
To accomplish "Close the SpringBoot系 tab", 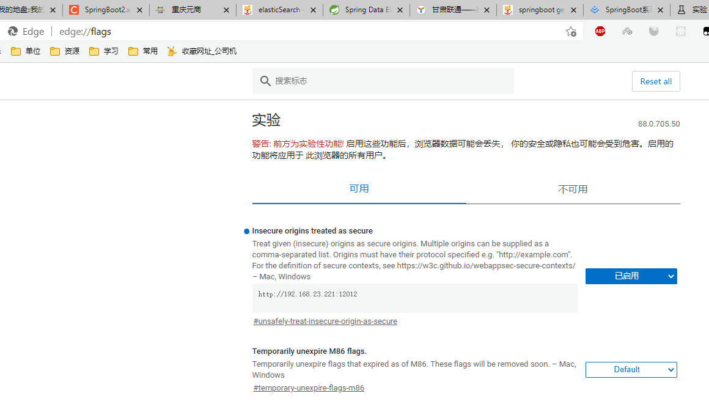I will (x=660, y=10).
